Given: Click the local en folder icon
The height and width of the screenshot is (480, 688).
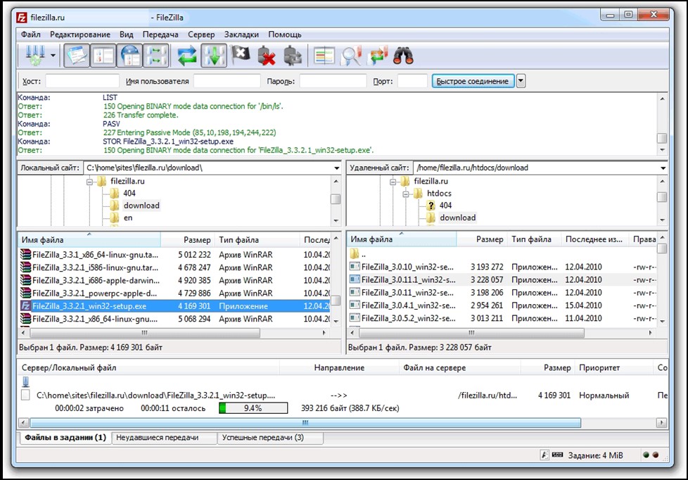Looking at the screenshot, I should coord(115,217).
